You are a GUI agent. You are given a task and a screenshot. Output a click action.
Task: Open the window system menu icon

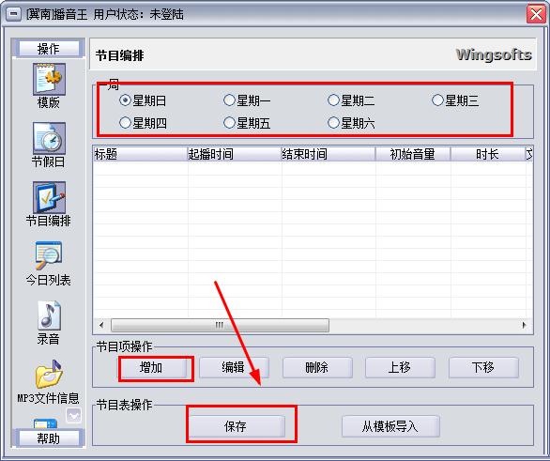[13, 14]
